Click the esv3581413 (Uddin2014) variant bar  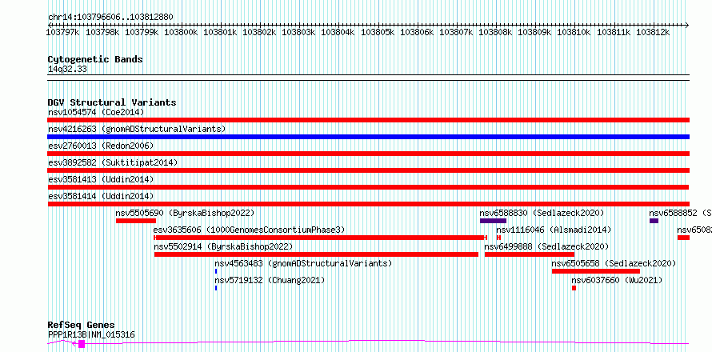click(x=368, y=187)
